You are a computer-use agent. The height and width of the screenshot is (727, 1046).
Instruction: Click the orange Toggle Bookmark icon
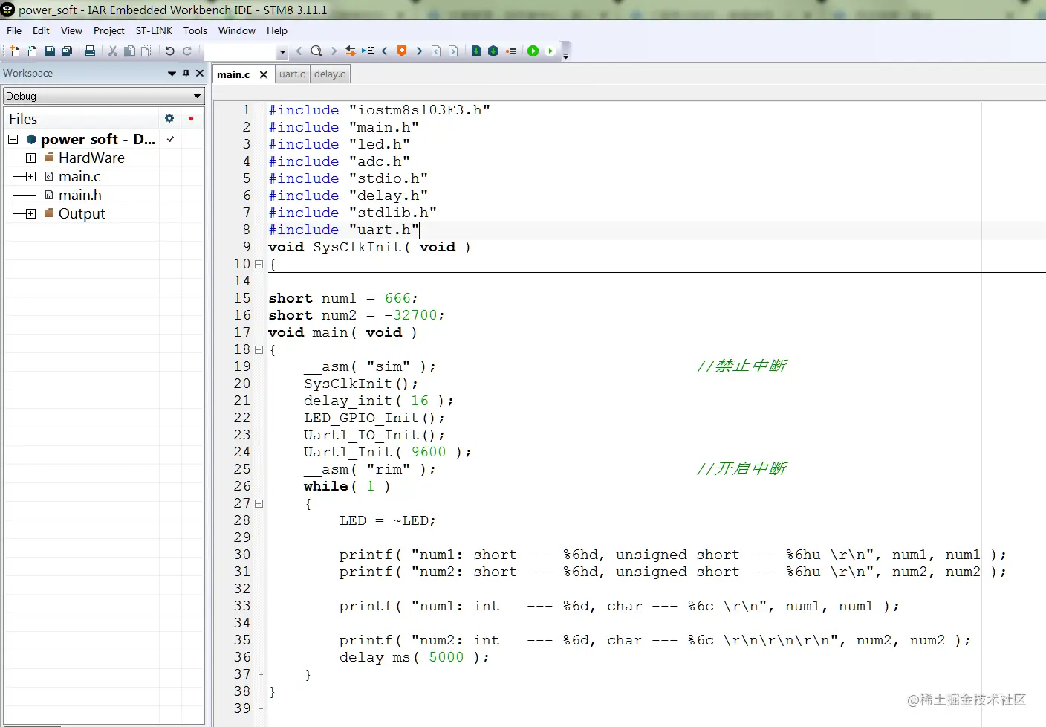pos(402,51)
